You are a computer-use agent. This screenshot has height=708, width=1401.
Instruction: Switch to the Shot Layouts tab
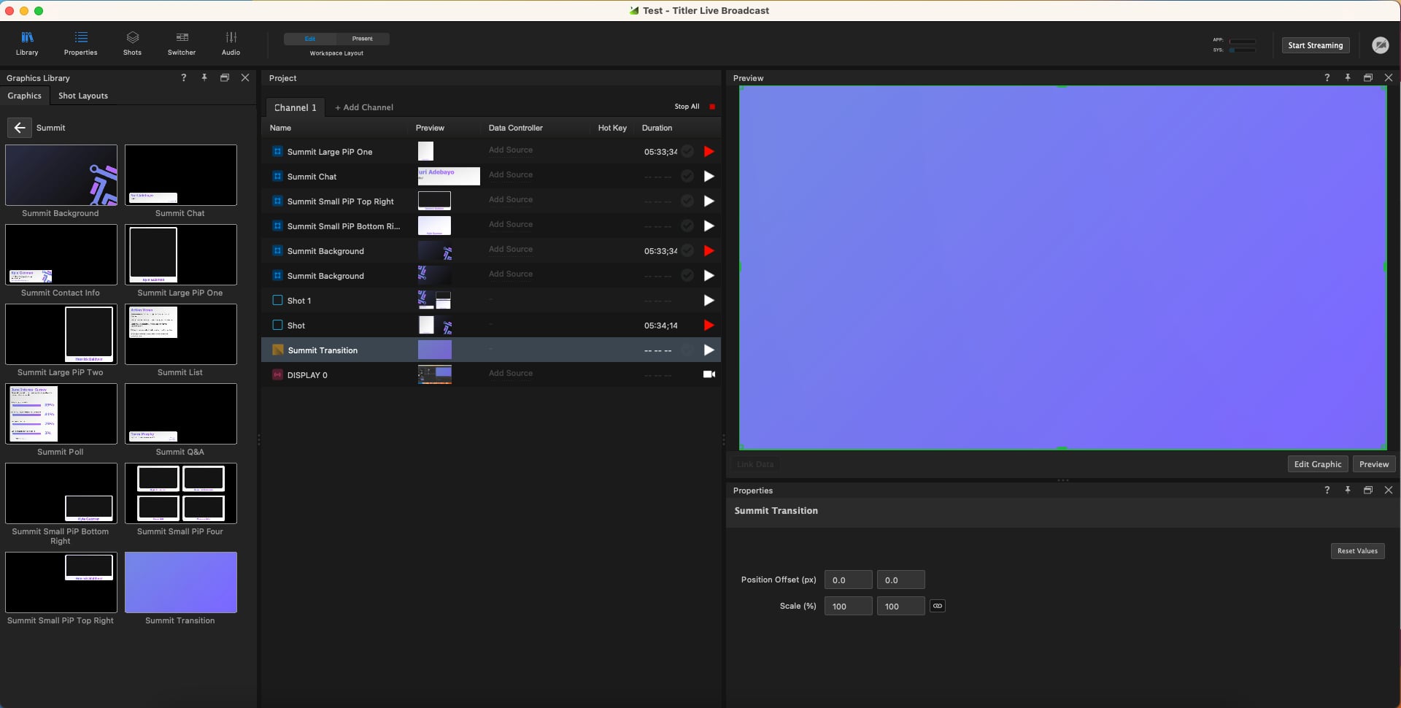83,96
